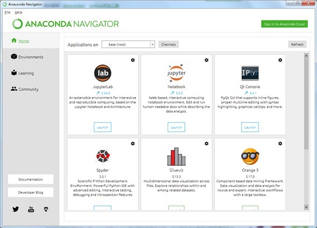Viewport: 317px width, 228px height.
Task: Open Glueviz tile gear options
Action: tap(206, 143)
